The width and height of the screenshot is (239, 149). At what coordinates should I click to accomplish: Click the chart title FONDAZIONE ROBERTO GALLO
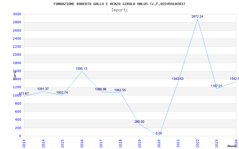[x=119, y=4]
